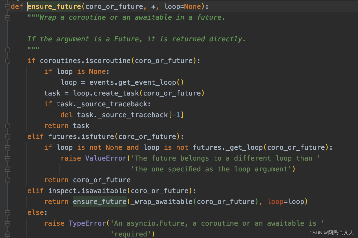Click the highlighted ensure_future call in the return line
Screen dimensions: 358x238
tap(100, 202)
